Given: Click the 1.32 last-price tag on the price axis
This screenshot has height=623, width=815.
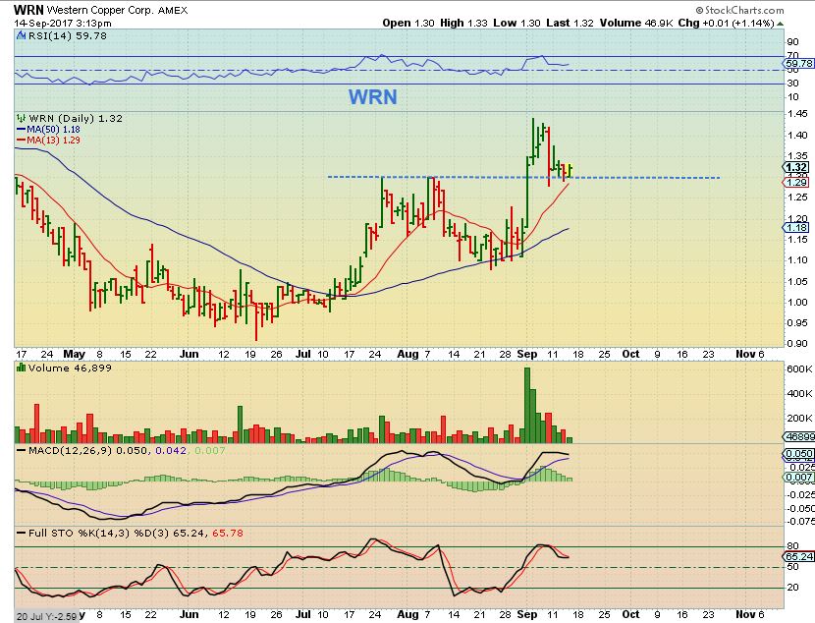Looking at the screenshot, I should 796,167.
